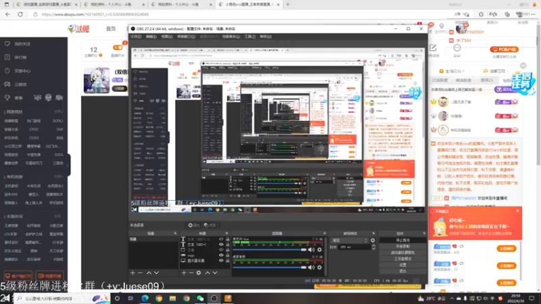This screenshot has width=541, height=304.
Task: Open 排行榜 ranking icon in Douyu sidebar
Action: 7,57
